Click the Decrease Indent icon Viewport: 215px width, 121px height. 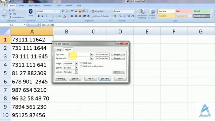(x=84, y=16)
